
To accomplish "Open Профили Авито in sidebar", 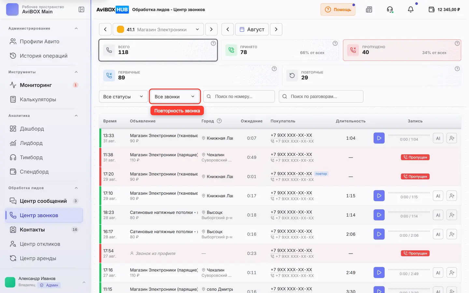I will click(x=44, y=41).
